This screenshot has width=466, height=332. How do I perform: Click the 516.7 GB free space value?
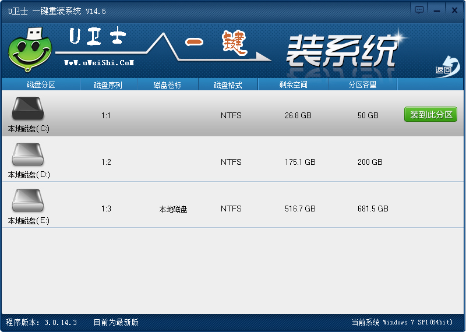point(300,209)
